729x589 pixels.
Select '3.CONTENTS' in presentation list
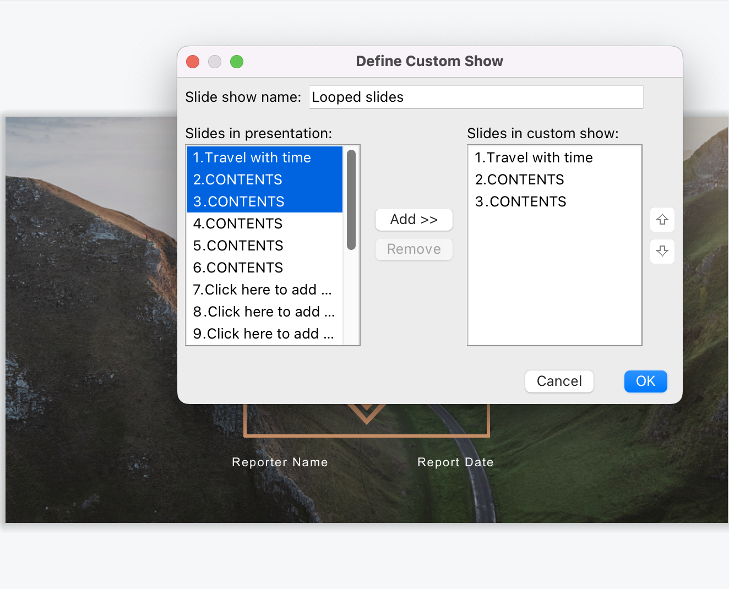coord(265,201)
